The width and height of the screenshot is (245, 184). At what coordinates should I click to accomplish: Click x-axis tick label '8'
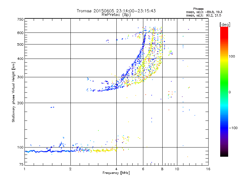[x=162, y=169]
